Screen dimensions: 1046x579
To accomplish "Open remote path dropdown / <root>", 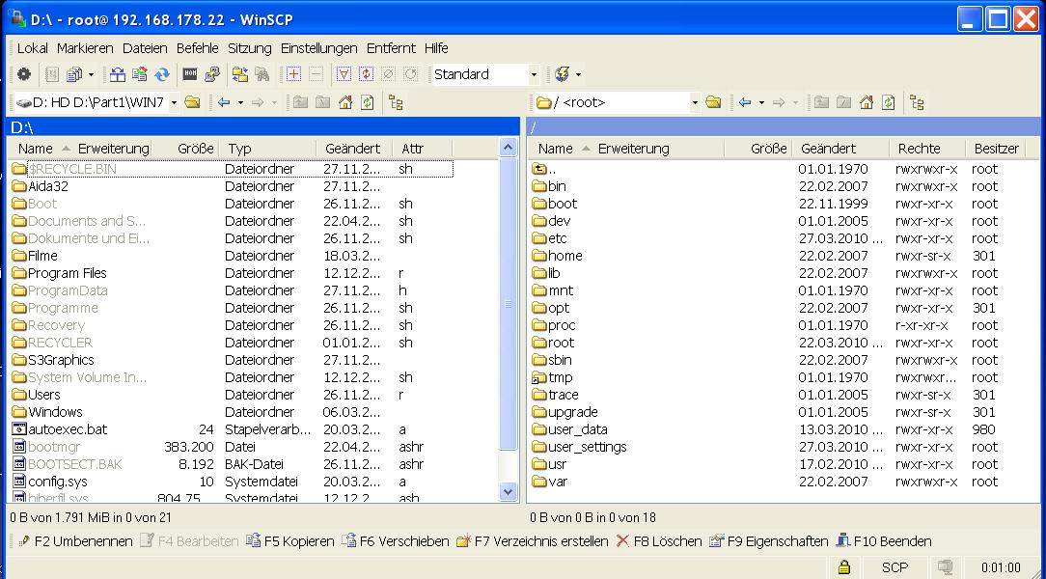I will pos(695,102).
